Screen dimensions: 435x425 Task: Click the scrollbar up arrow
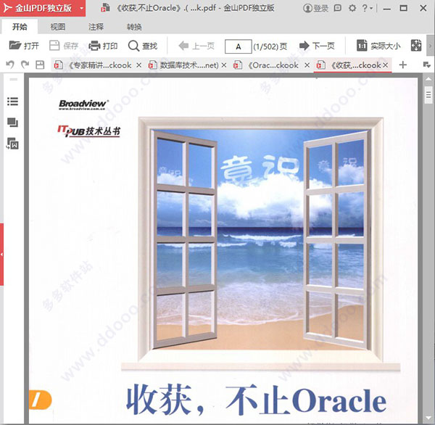[428, 80]
